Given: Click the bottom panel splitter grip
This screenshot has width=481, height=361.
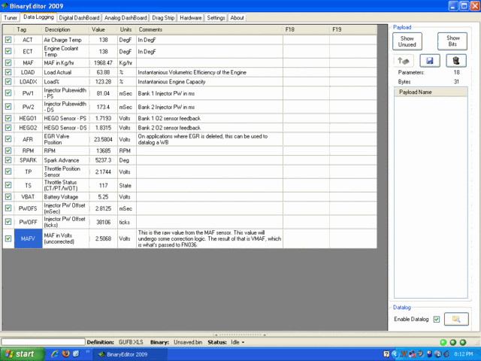Looking at the screenshot, I should click(x=240, y=335).
